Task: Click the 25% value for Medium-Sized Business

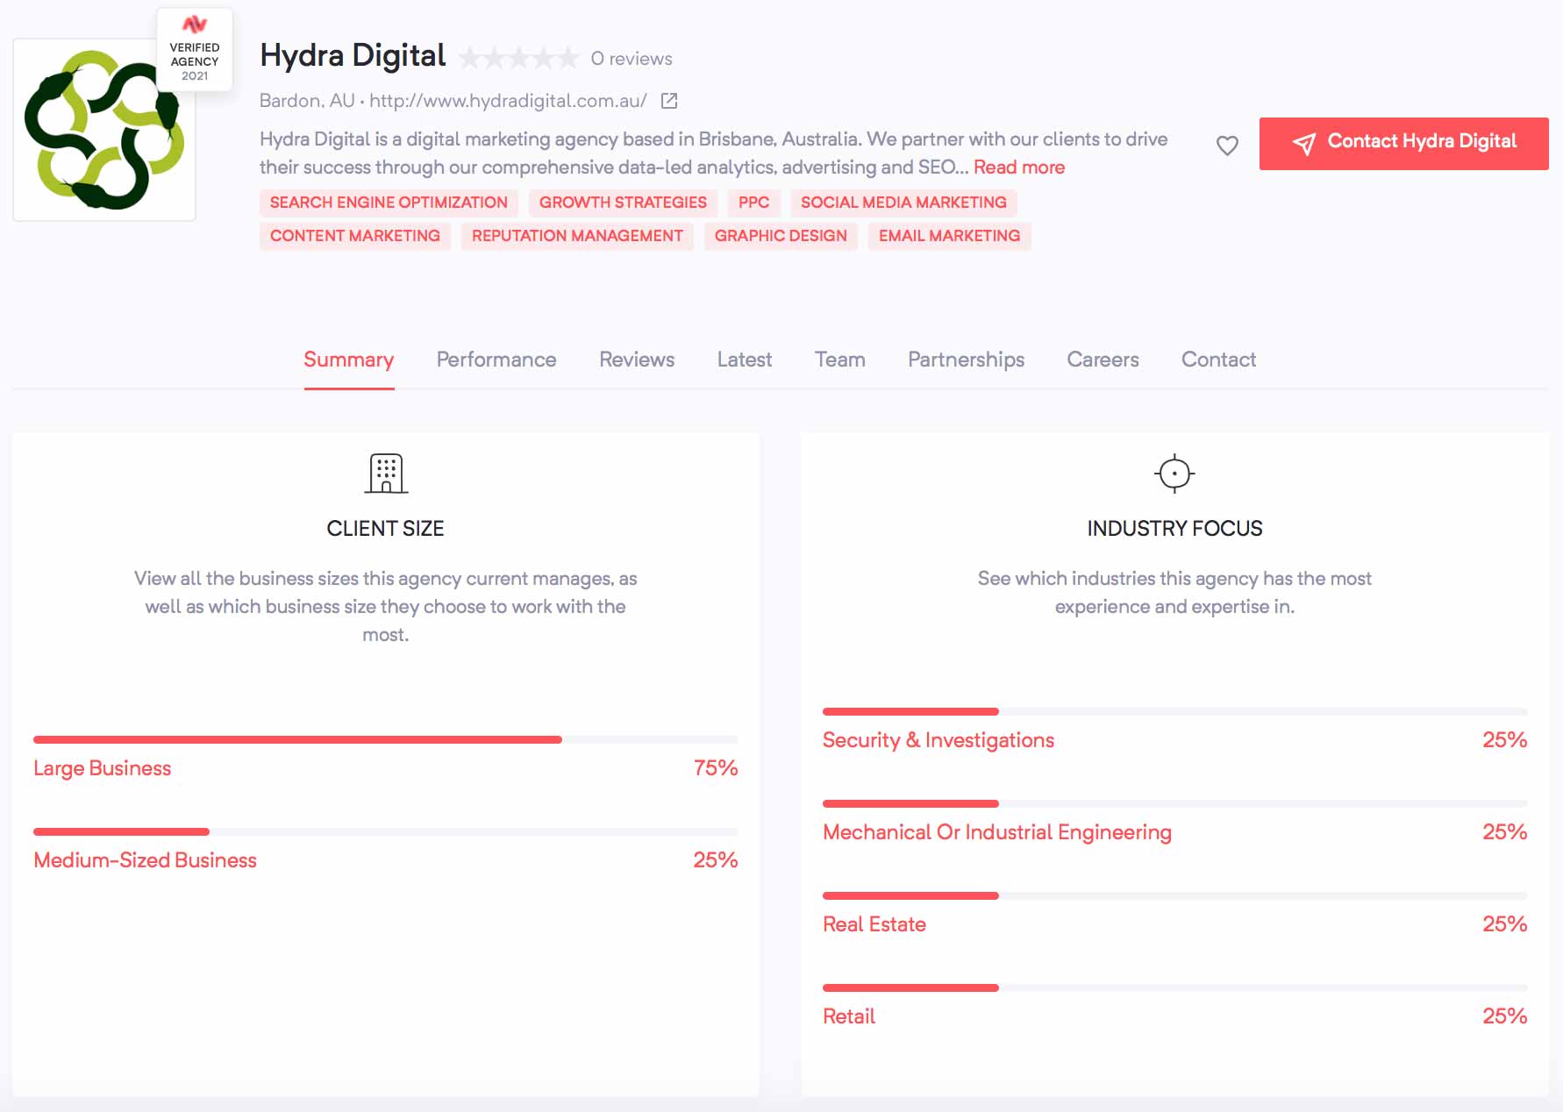Action: pyautogui.click(x=716, y=860)
